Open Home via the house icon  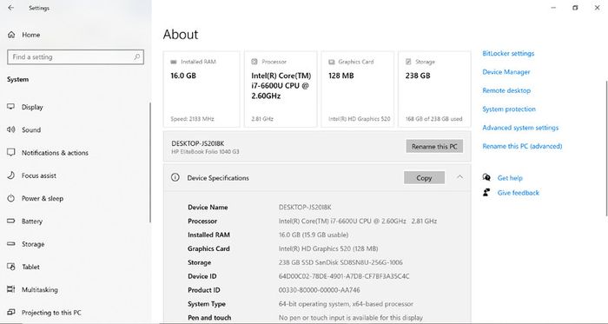click(x=11, y=35)
